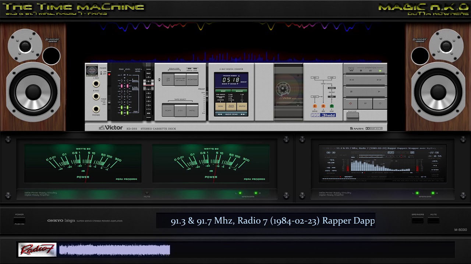Click the elapsed time 08:38 readout
This screenshot has height=264, width=471.
[x=331, y=153]
